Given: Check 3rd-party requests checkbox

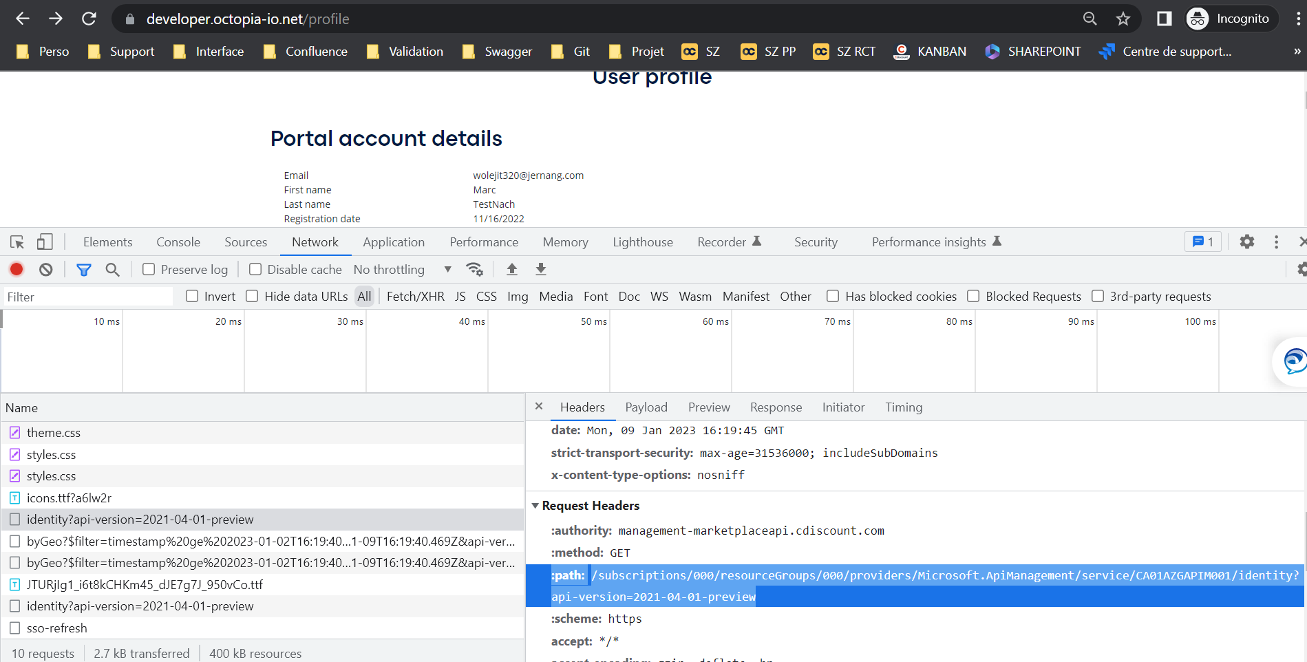Looking at the screenshot, I should 1098,297.
